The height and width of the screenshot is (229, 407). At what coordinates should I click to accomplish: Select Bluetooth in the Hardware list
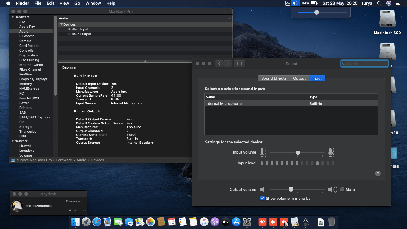coord(27,36)
